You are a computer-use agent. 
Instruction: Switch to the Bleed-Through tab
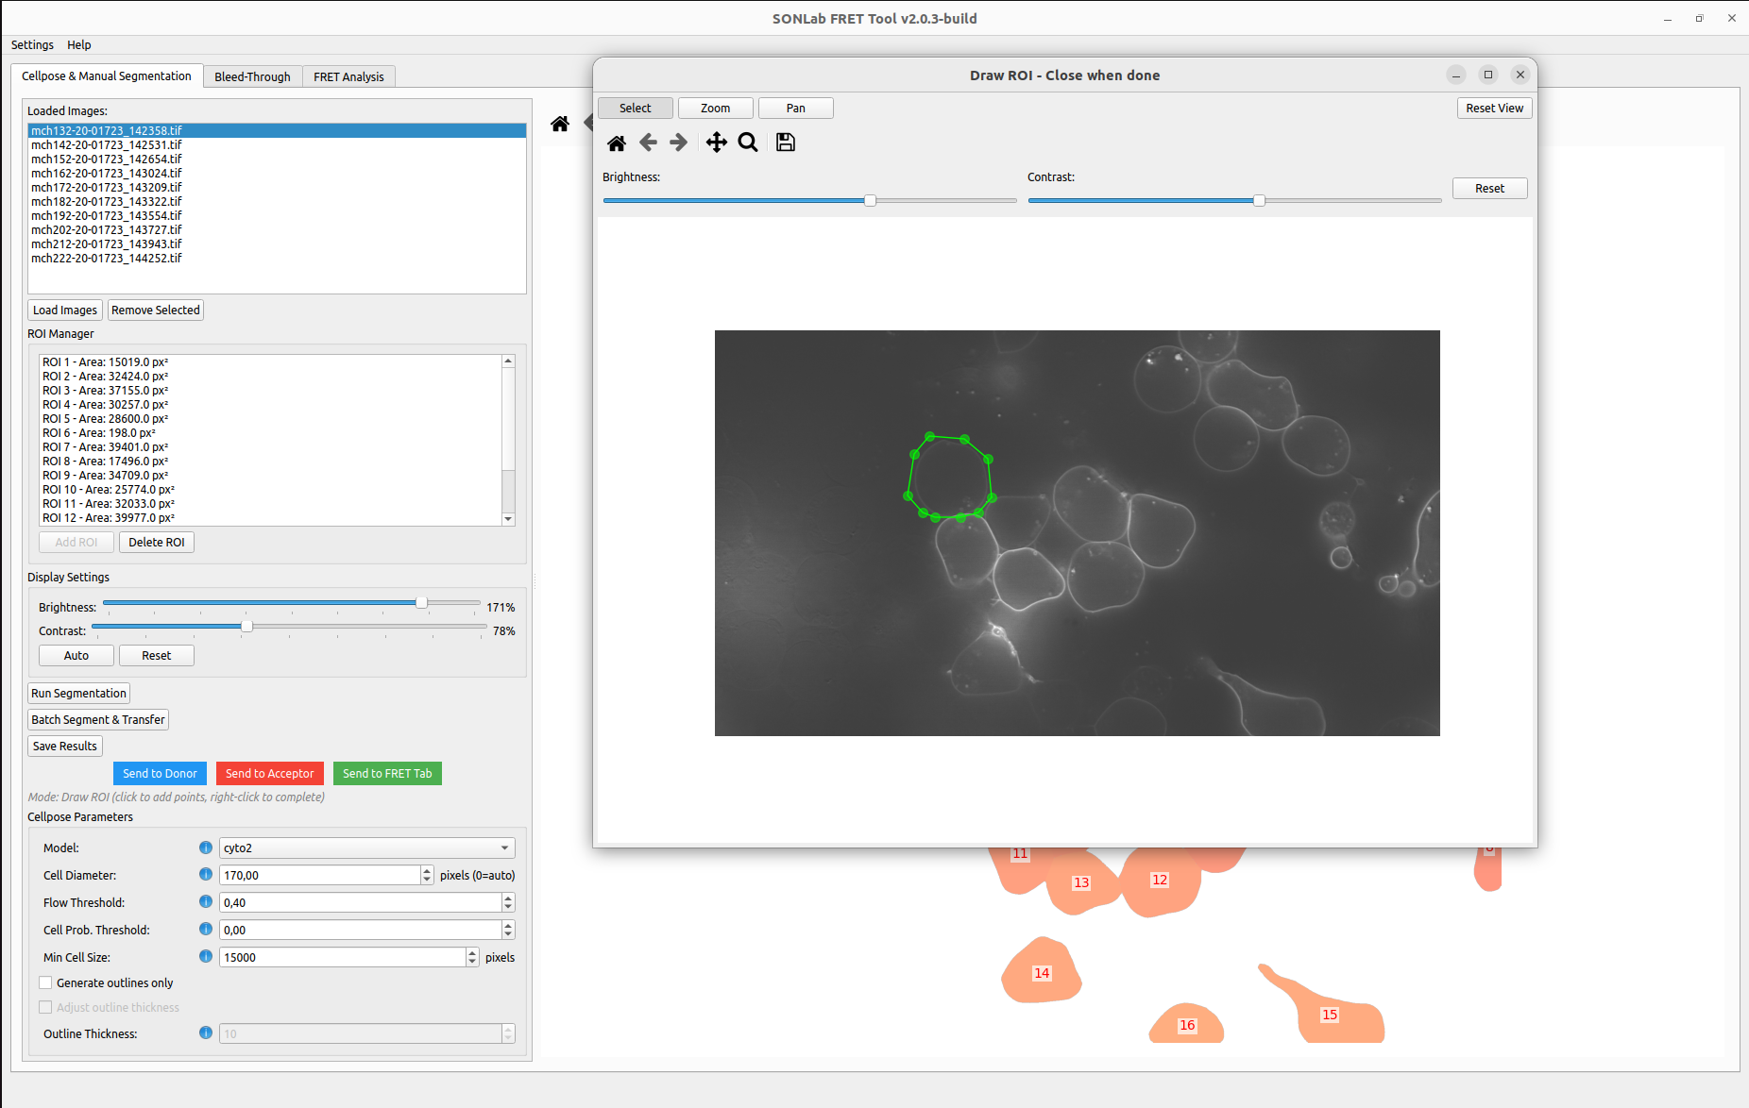click(x=252, y=76)
